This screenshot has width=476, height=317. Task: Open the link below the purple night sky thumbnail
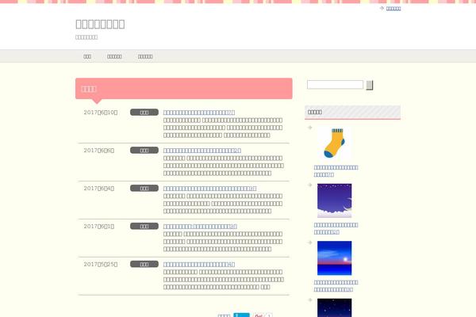click(336, 228)
